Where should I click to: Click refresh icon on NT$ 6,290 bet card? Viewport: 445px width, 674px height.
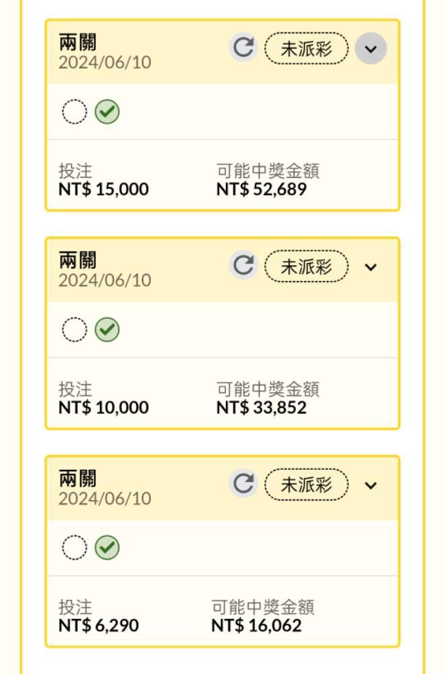(243, 484)
